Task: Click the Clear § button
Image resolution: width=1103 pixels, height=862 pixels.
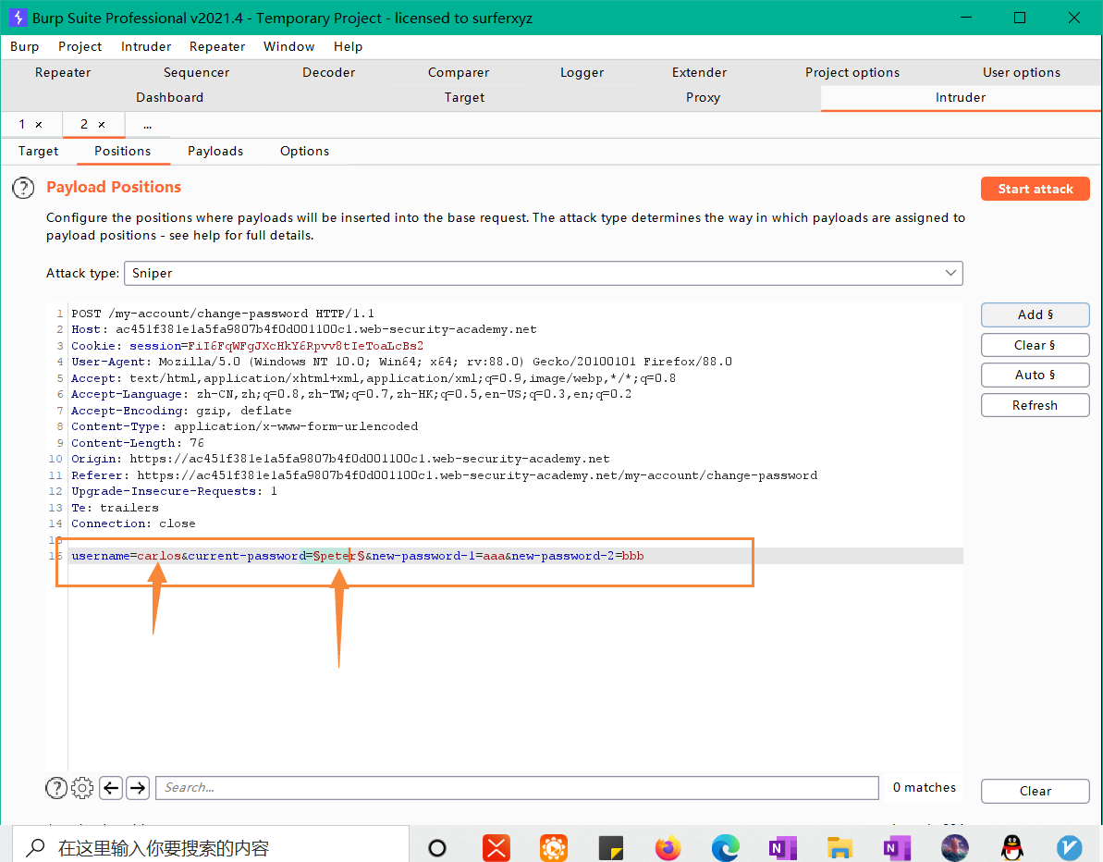Action: pyautogui.click(x=1036, y=345)
